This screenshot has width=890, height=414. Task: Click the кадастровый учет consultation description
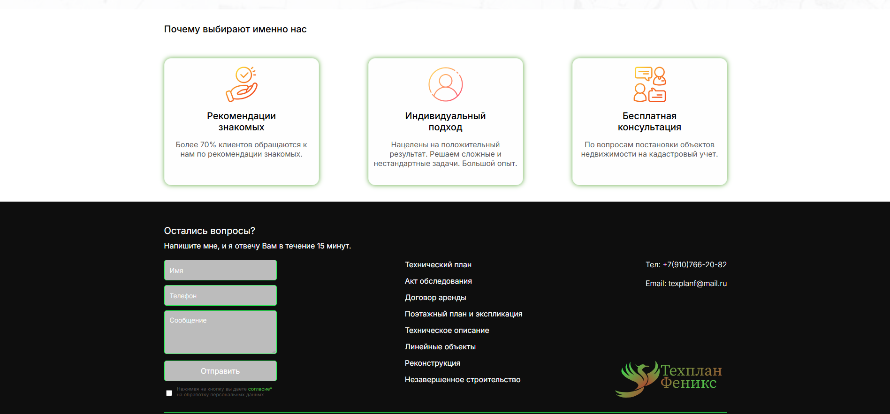pyautogui.click(x=650, y=149)
